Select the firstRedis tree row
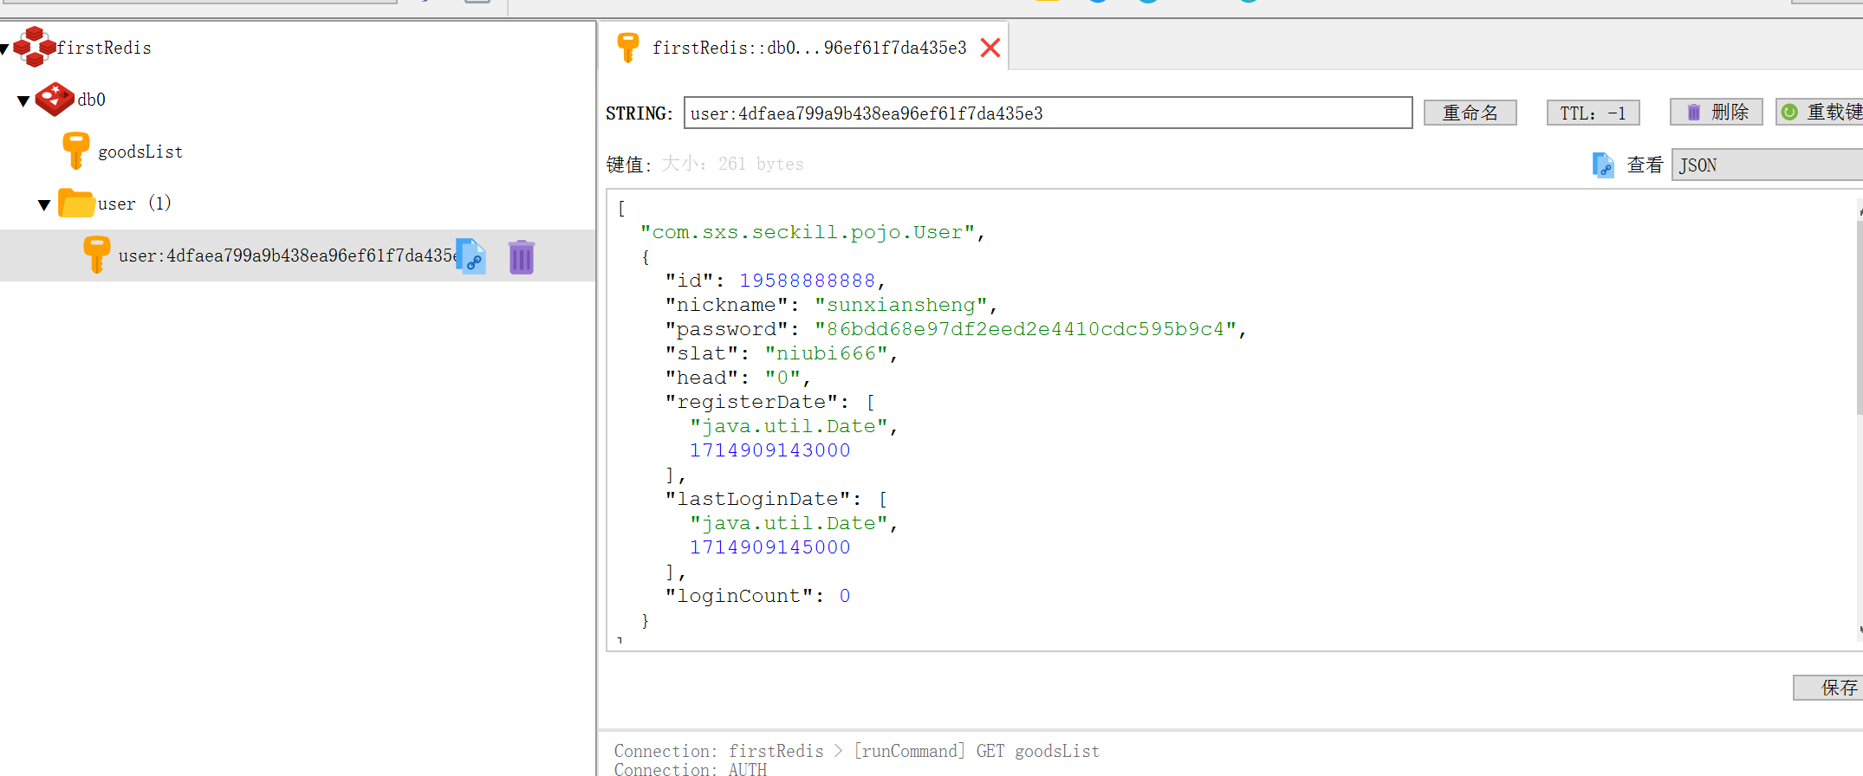 [297, 48]
